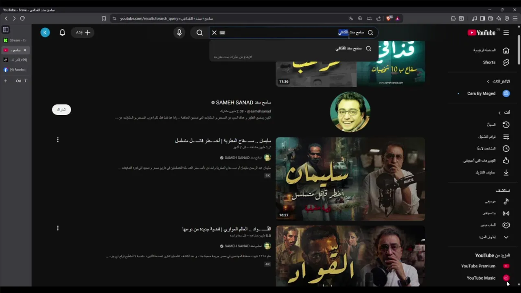
Task: Open Brave Rewards triangle icon
Action: [x=397, y=18]
